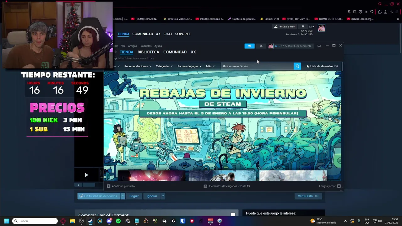Open browser extensions cube icon
Screen dimensions: 402x226
380,12
